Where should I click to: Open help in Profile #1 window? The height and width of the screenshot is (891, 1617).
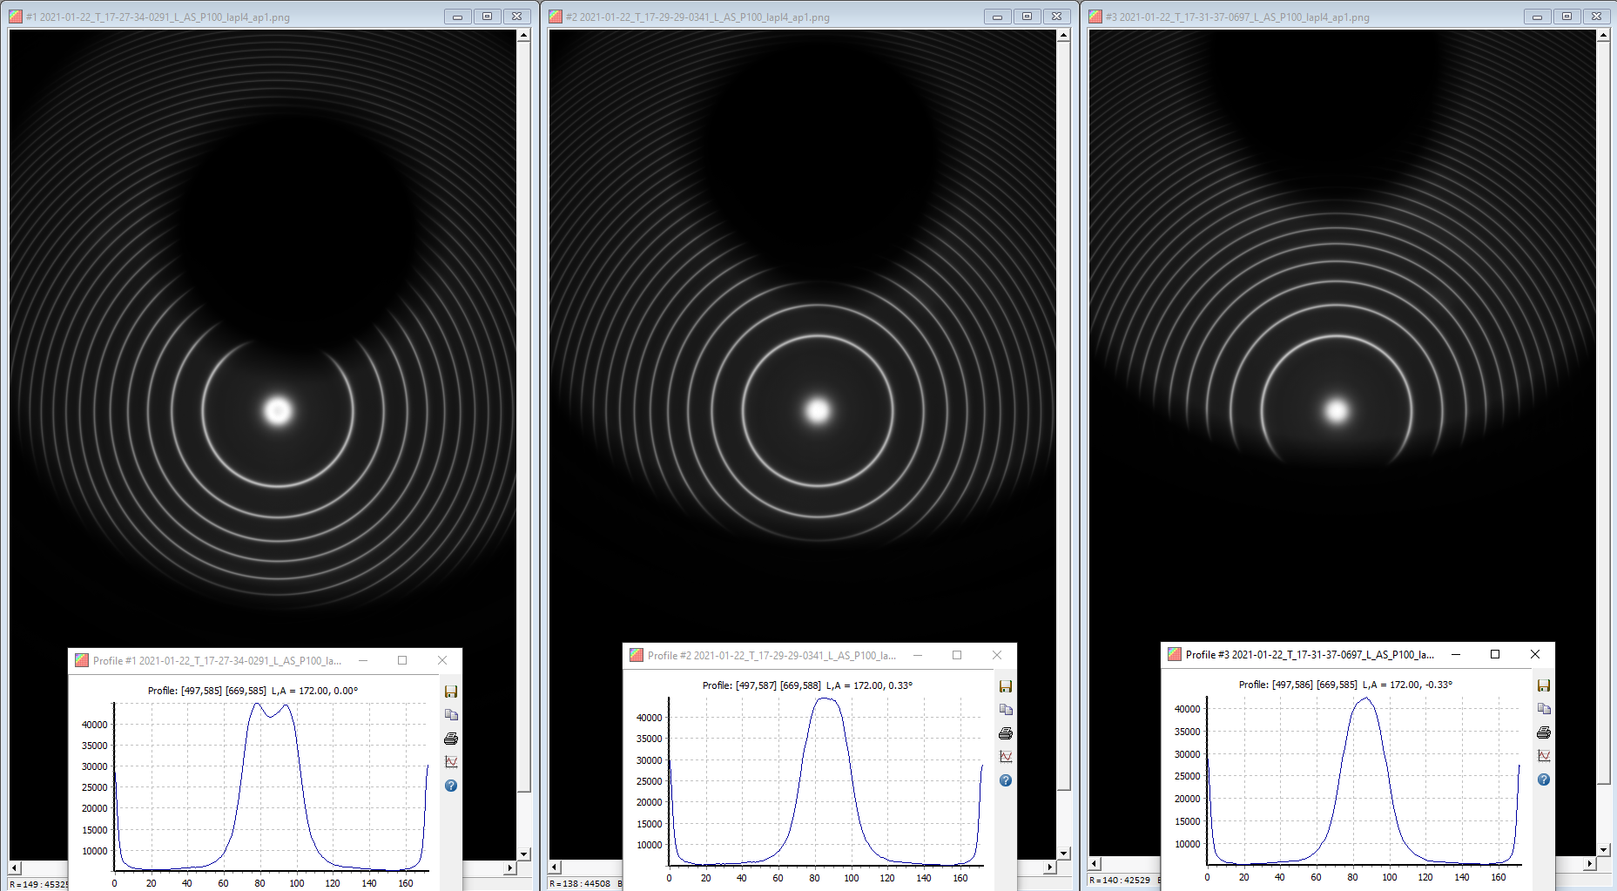(x=451, y=786)
